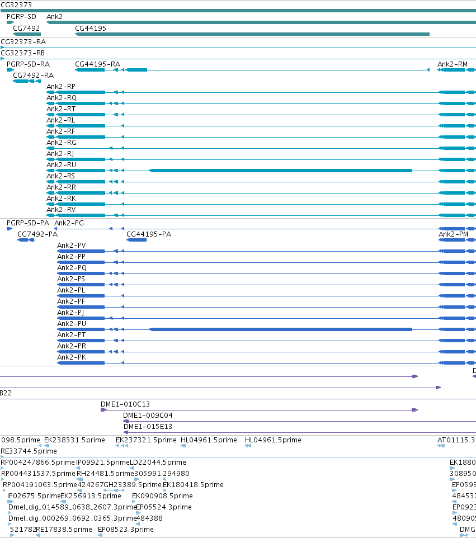This screenshot has width=476, height=538.
Task: Select the DME1-009C04 clone label
Action: [148, 416]
